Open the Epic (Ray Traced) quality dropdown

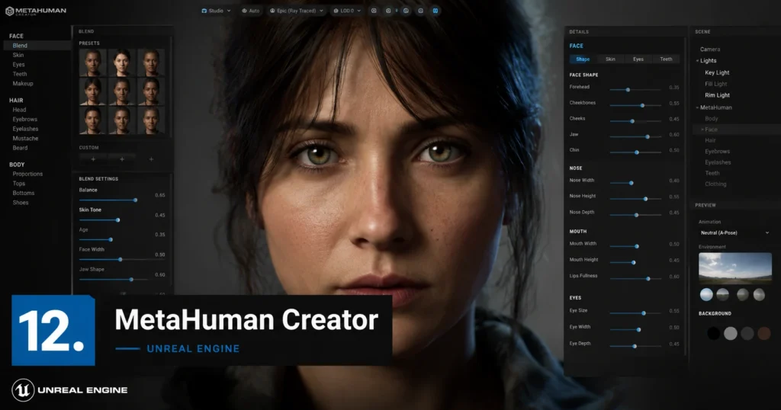297,11
